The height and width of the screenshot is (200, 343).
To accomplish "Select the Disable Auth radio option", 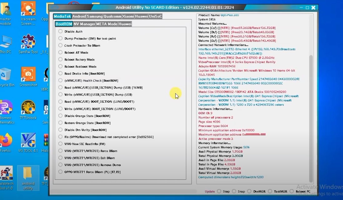I will pyautogui.click(x=60, y=31).
